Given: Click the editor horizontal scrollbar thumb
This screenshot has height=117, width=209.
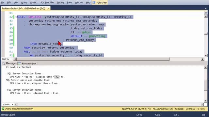Looking at the screenshot, I should [x=93, y=59].
